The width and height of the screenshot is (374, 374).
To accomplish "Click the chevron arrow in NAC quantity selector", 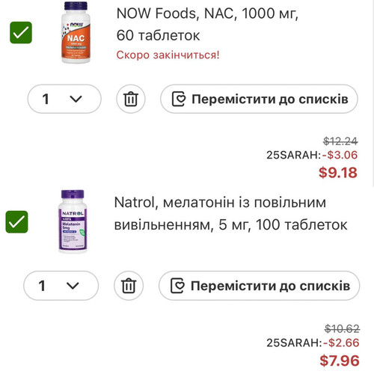I will tap(76, 99).
